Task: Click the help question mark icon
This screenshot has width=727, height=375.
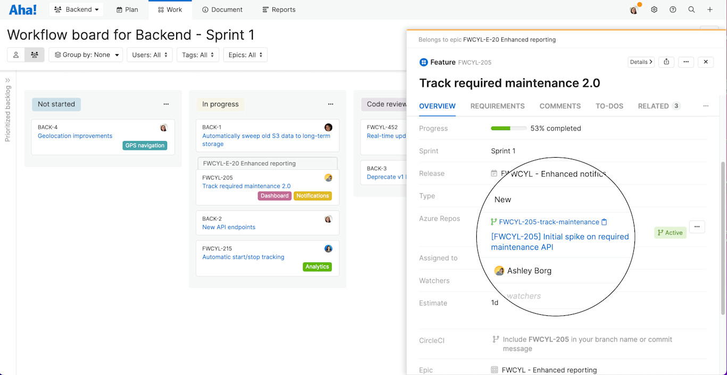Action: [x=673, y=9]
